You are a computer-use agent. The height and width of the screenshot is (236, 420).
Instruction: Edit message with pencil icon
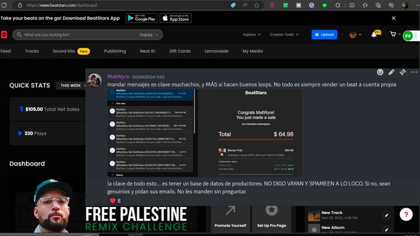(x=391, y=72)
